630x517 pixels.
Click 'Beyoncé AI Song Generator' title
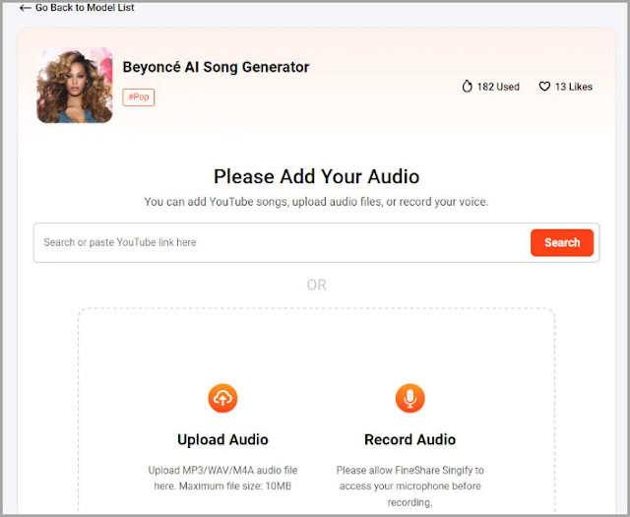coord(216,67)
